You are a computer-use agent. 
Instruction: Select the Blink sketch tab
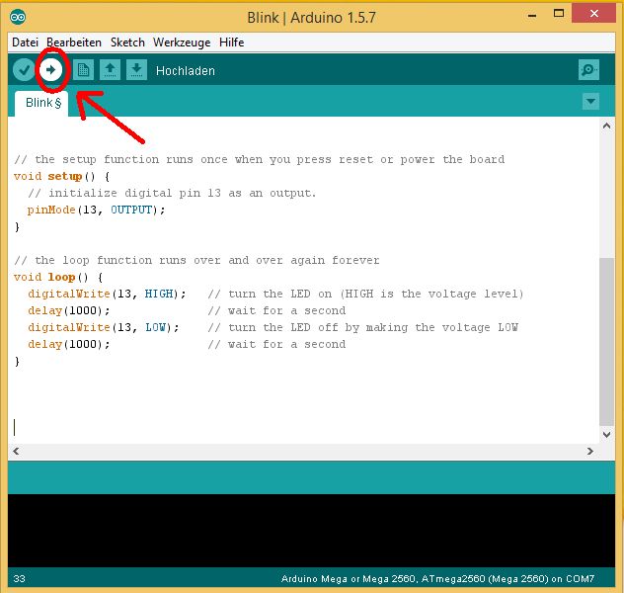tap(41, 104)
